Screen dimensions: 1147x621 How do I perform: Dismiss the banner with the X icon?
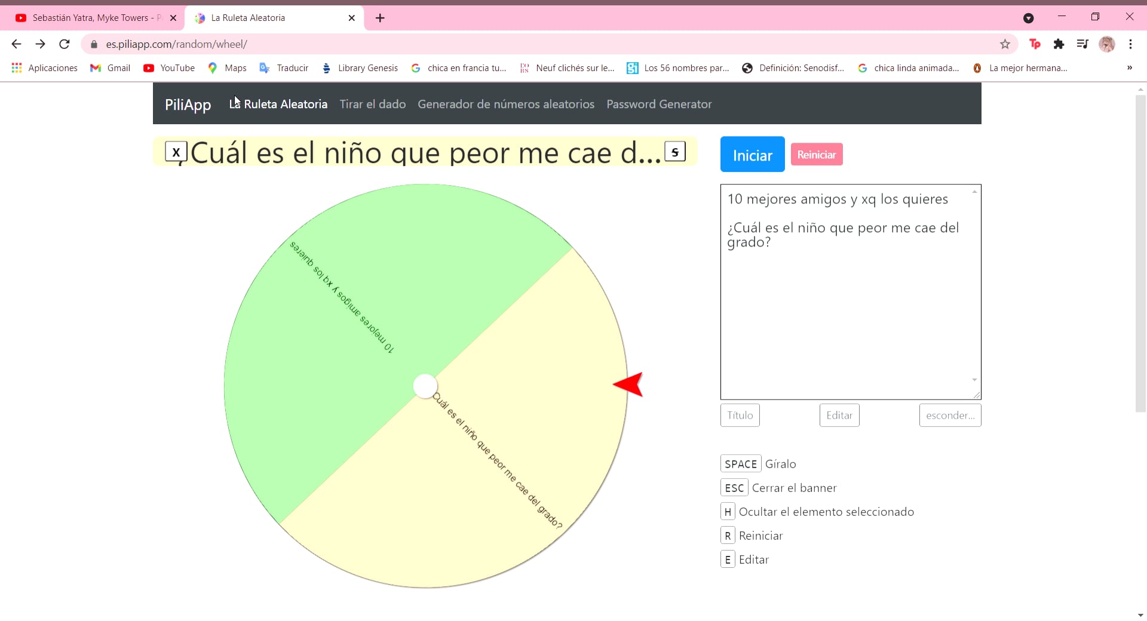176,151
